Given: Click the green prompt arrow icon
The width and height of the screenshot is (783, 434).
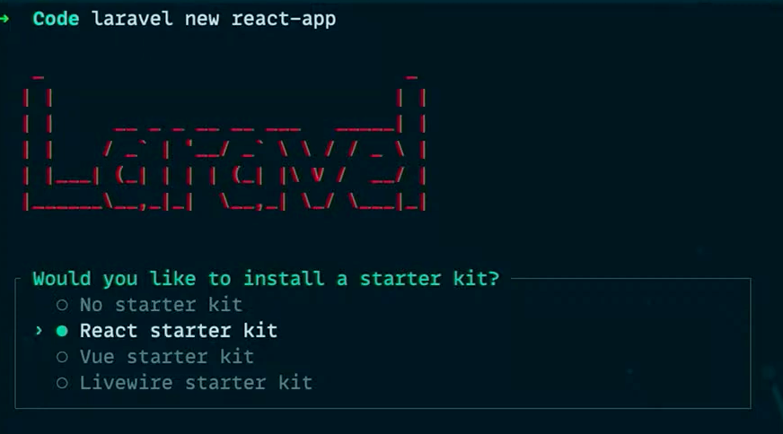Looking at the screenshot, I should point(4,19).
